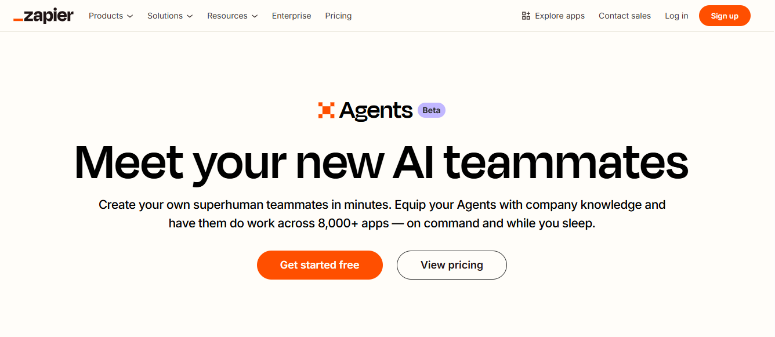Open the Solutions menu label
The height and width of the screenshot is (337, 775).
tap(165, 16)
